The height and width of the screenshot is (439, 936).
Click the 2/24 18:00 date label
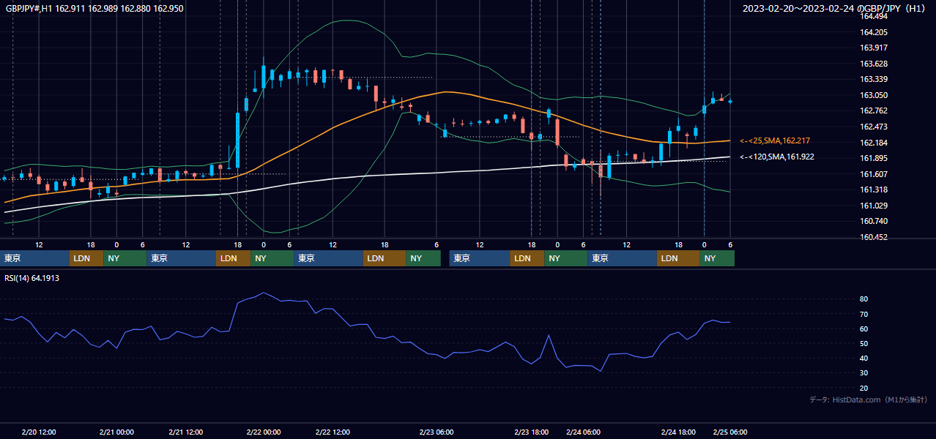tap(679, 432)
